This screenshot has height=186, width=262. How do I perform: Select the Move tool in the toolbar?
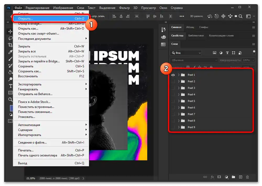click(10, 32)
